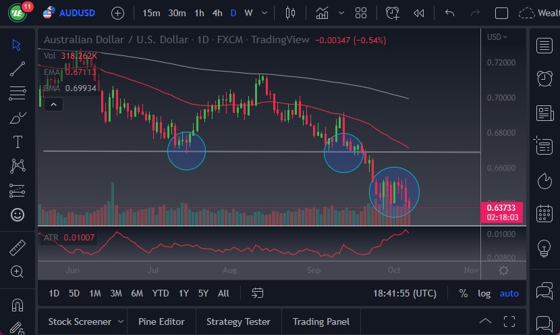The height and width of the screenshot is (335, 560).
Task: Open the Strategy Tester tab
Action: pyautogui.click(x=238, y=321)
